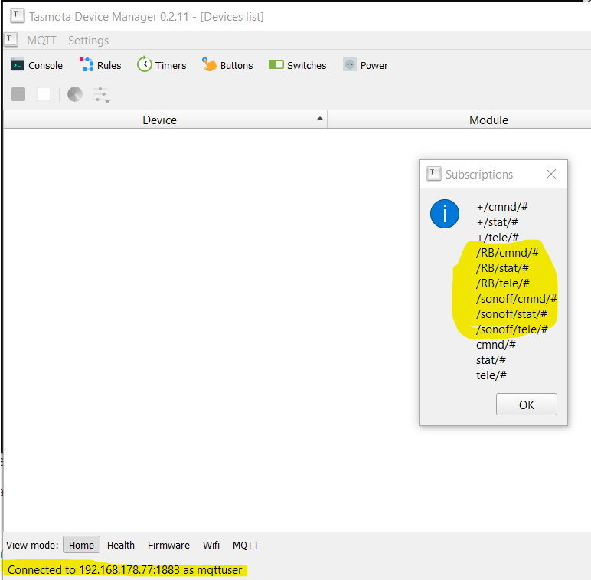
Task: Switch view mode to Firmware
Action: [168, 545]
